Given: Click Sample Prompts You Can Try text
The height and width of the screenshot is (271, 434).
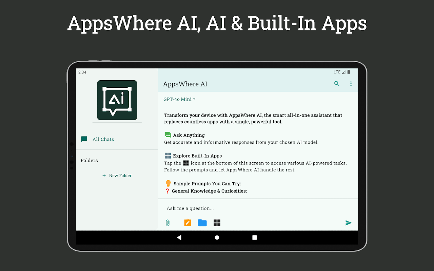Looking at the screenshot, I should 207,184.
